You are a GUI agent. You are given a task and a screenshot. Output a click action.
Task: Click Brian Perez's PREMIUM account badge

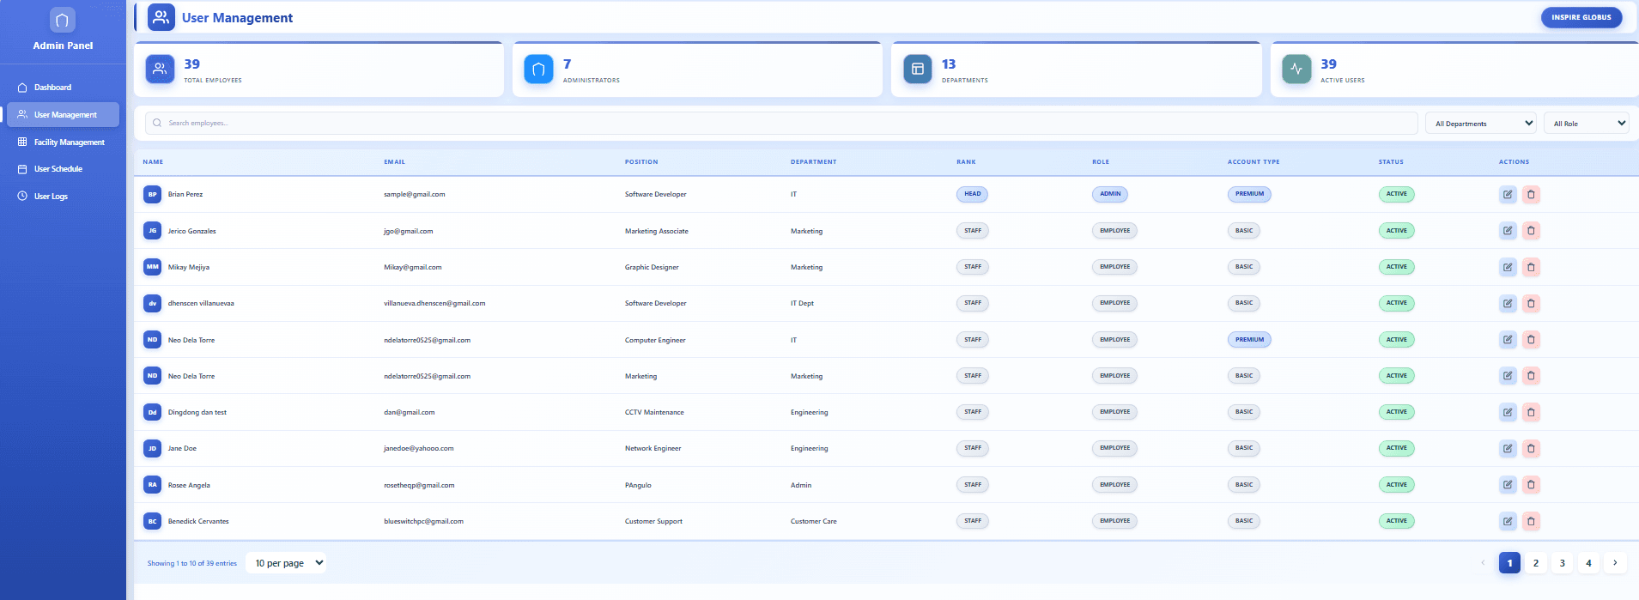click(x=1249, y=194)
